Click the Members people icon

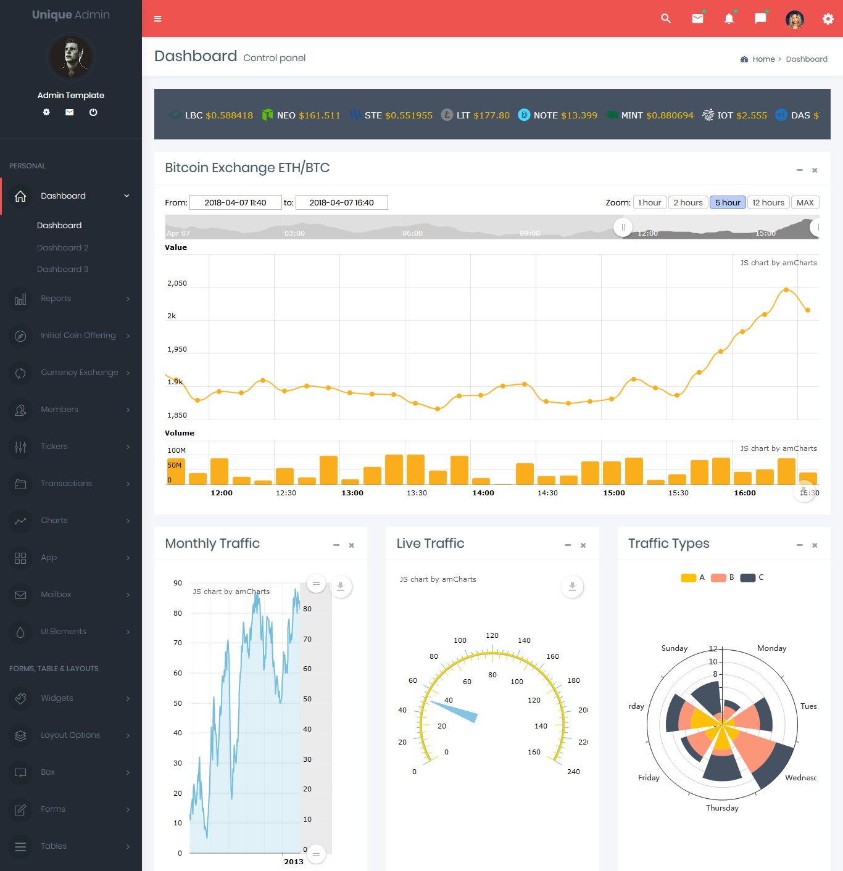pyautogui.click(x=20, y=410)
